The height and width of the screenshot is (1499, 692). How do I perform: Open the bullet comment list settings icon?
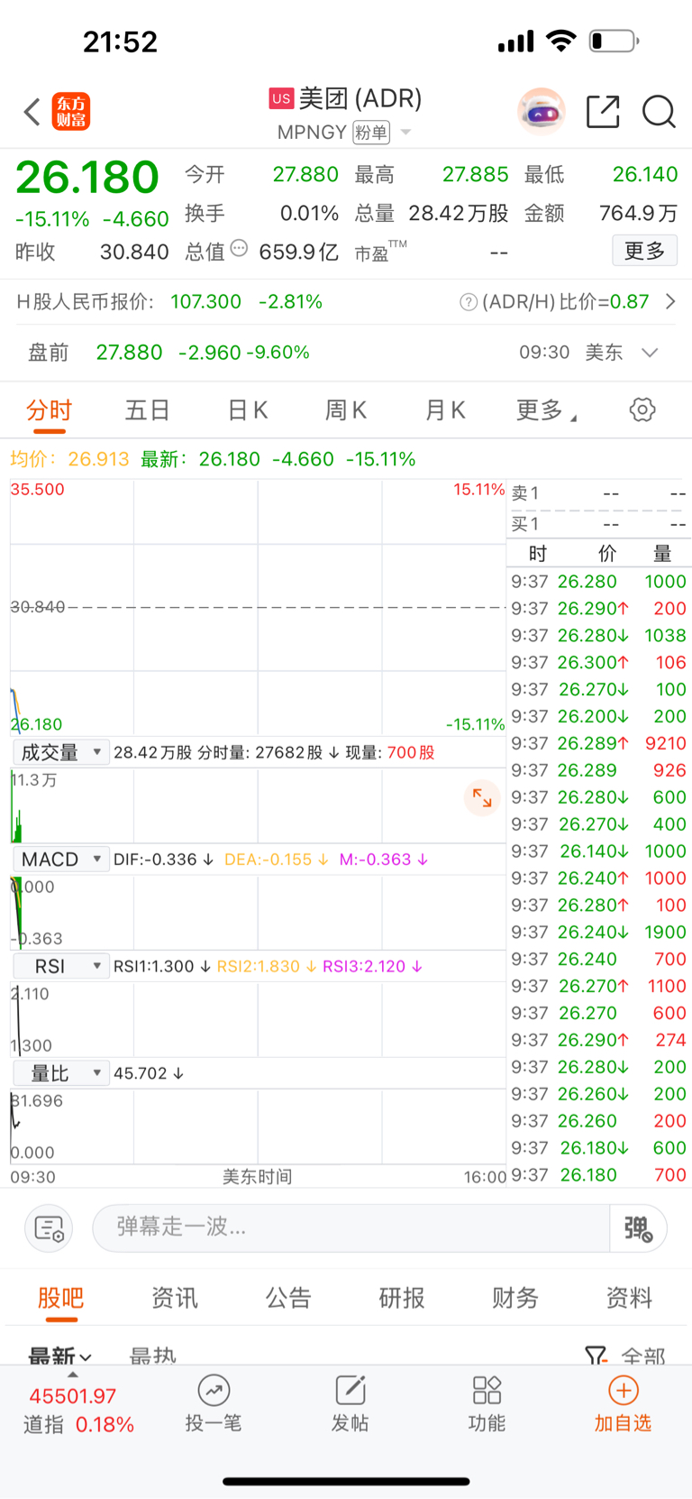[x=49, y=1228]
